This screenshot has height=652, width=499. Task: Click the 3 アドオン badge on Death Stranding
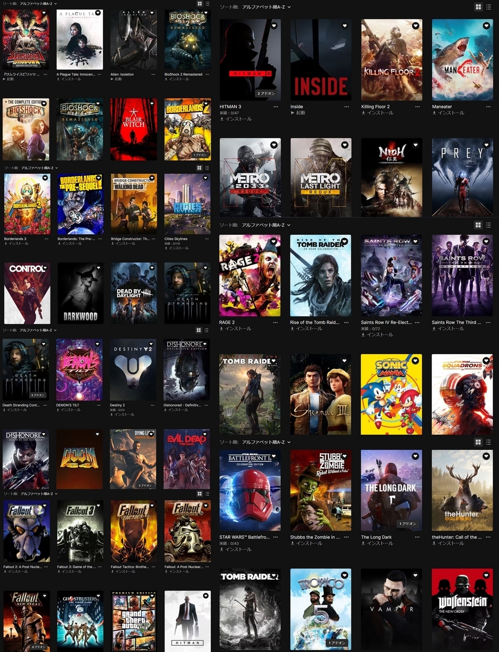(x=39, y=395)
